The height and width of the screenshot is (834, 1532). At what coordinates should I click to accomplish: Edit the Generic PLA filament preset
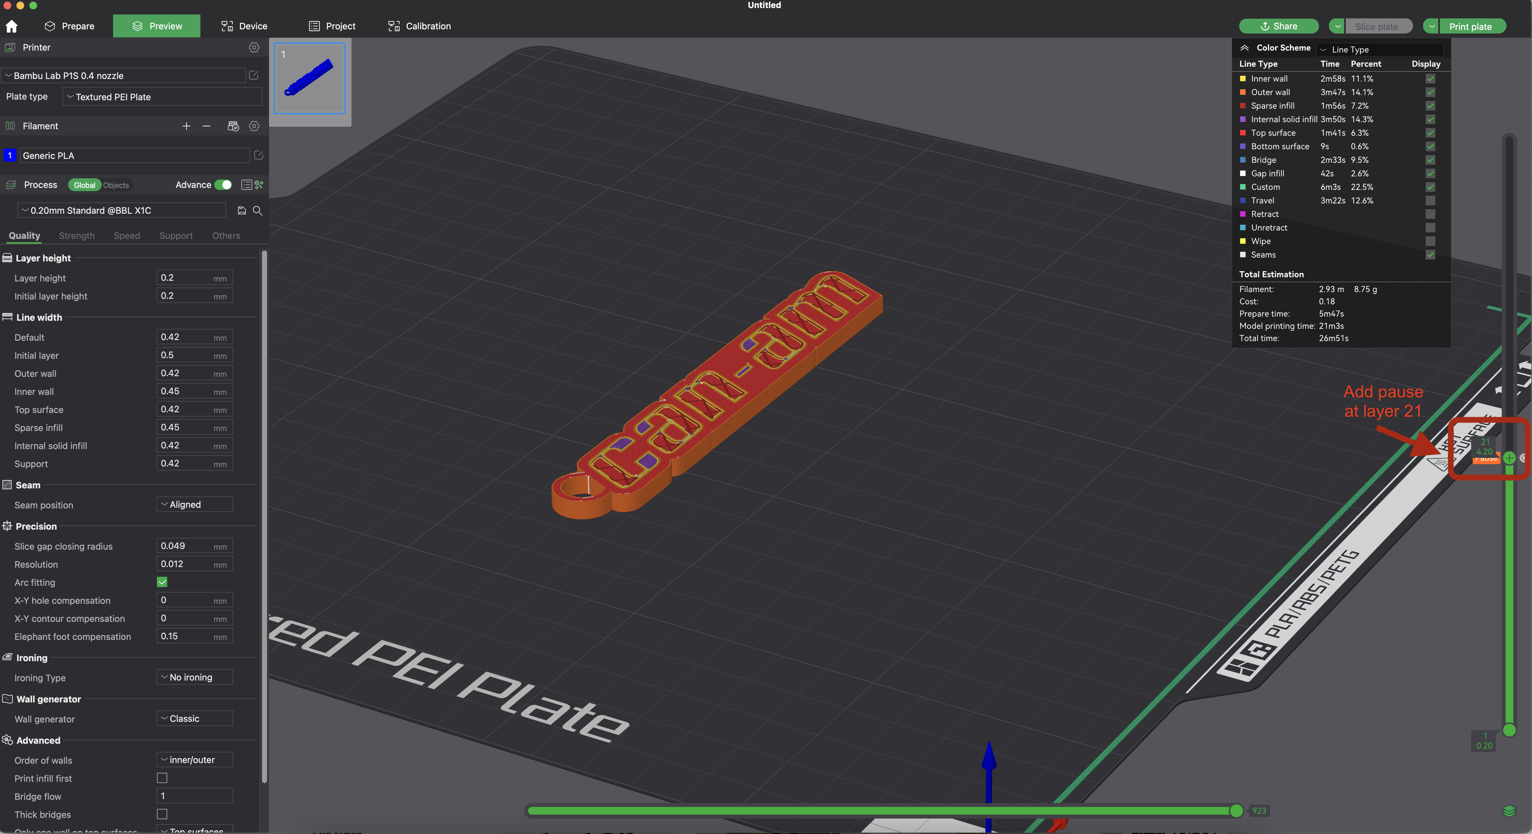tap(259, 155)
